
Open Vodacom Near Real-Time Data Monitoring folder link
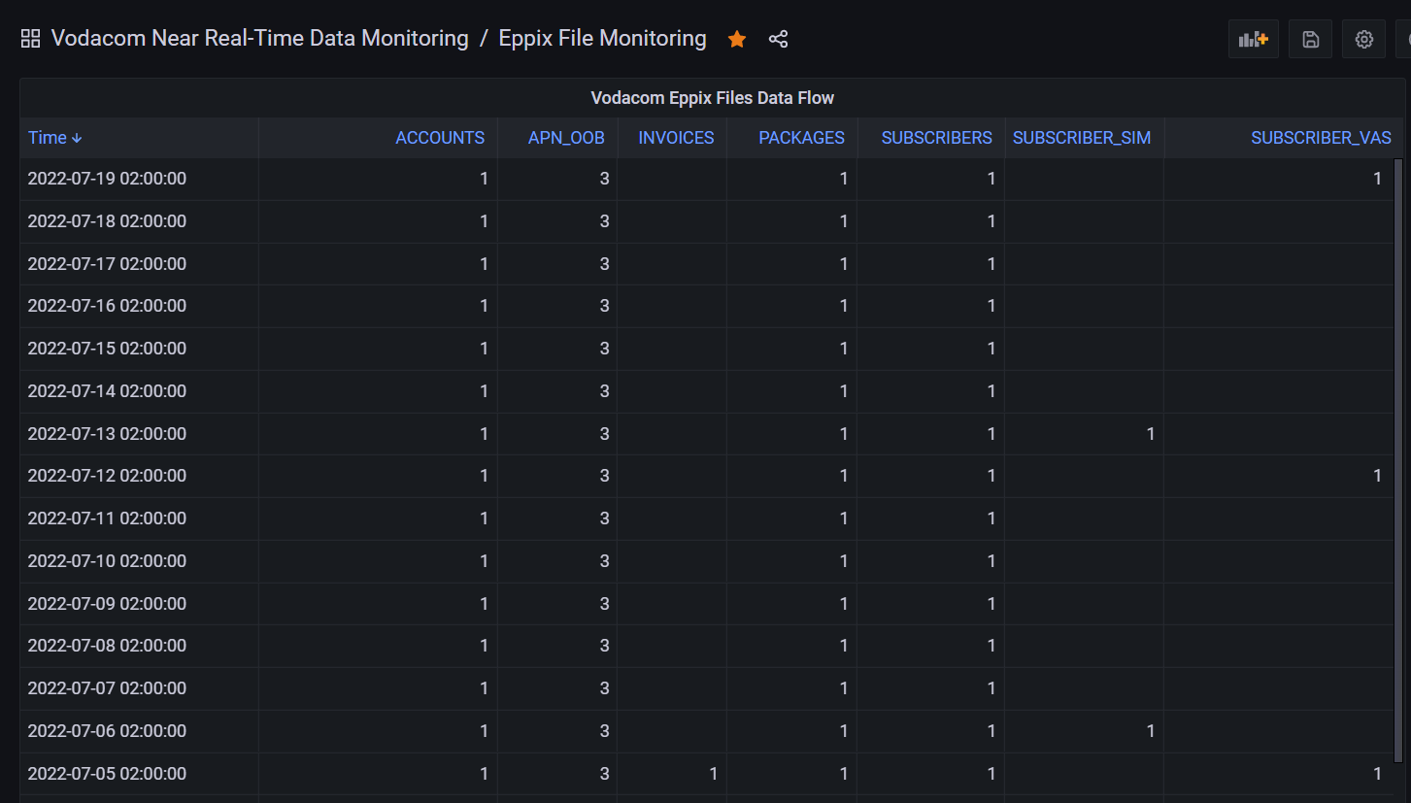click(x=259, y=39)
